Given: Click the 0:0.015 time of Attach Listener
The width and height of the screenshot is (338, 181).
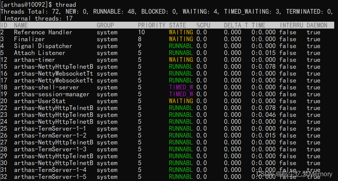Looking at the screenshot, I should pyautogui.click(x=264, y=53).
